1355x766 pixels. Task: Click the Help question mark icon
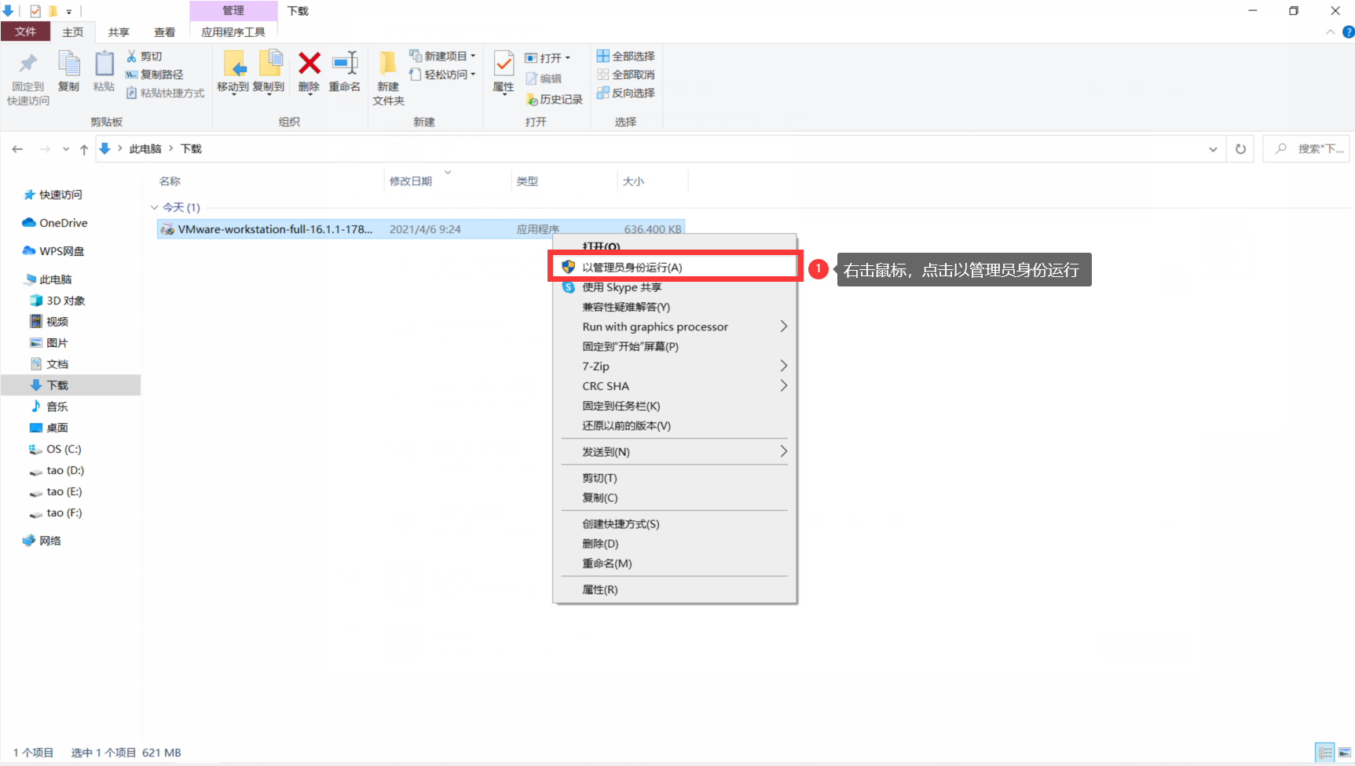tap(1348, 32)
